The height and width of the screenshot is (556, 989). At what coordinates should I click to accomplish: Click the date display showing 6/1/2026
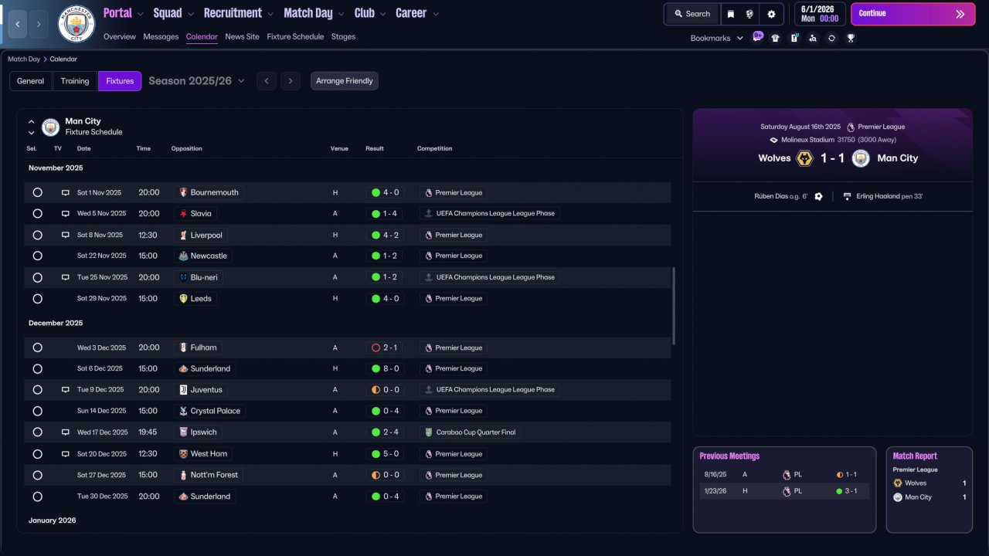(819, 14)
